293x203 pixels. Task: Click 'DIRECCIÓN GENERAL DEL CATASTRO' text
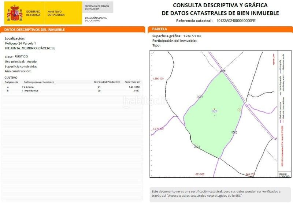pyautogui.click(x=96, y=19)
